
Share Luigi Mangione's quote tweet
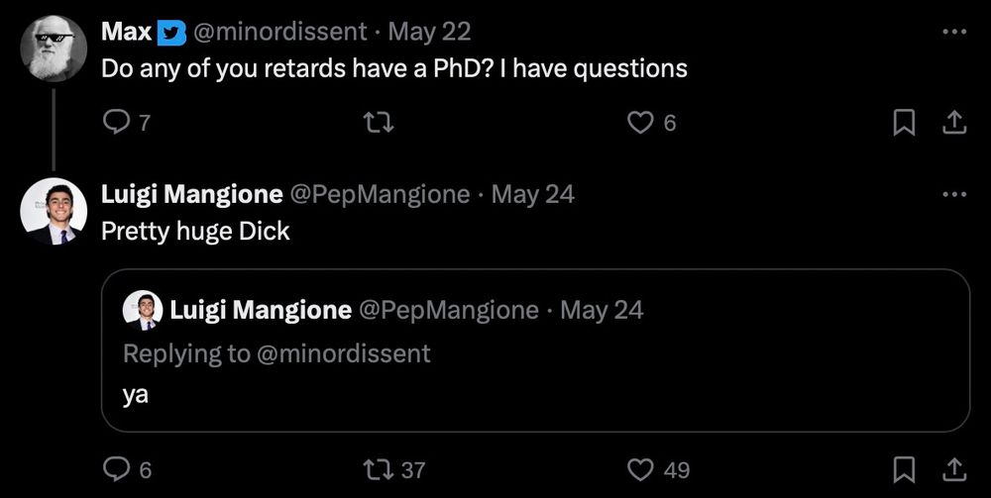point(952,468)
